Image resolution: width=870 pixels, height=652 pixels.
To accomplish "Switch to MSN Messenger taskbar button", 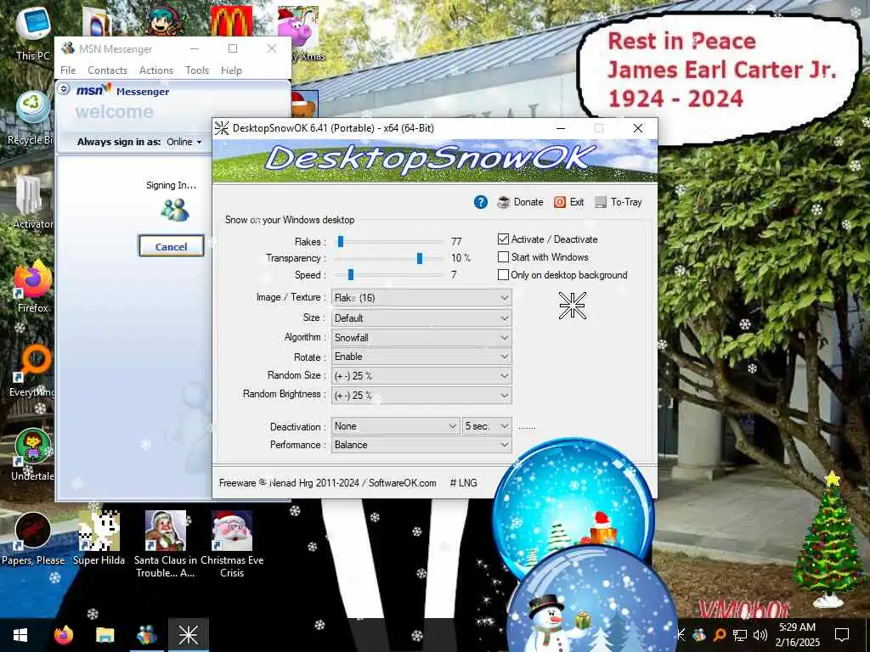I will (146, 635).
